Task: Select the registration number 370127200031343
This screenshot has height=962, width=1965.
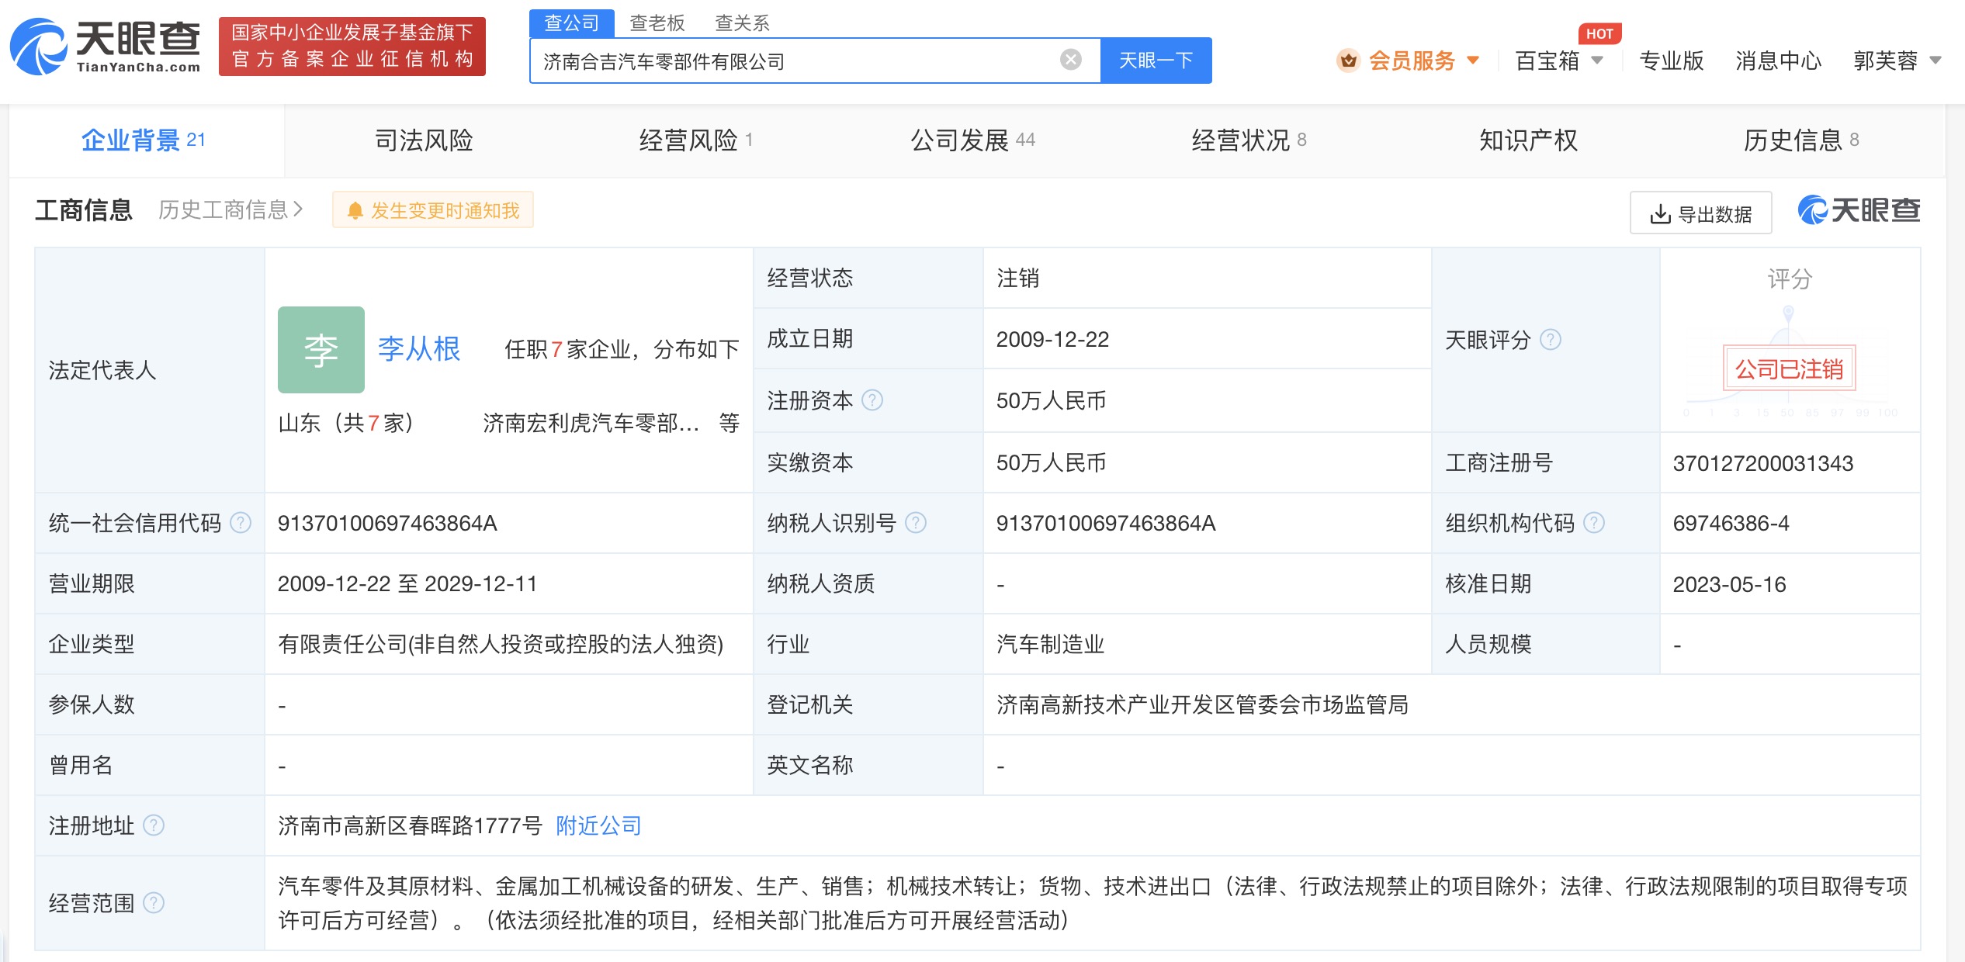Action: [x=1762, y=463]
